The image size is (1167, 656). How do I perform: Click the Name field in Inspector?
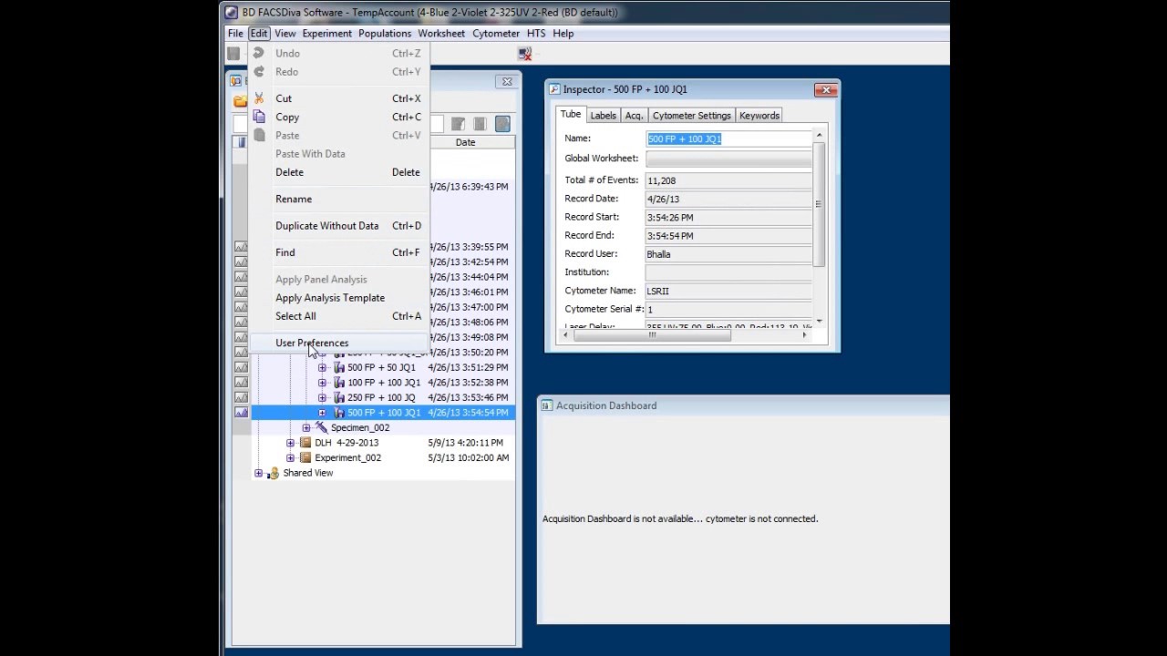728,138
